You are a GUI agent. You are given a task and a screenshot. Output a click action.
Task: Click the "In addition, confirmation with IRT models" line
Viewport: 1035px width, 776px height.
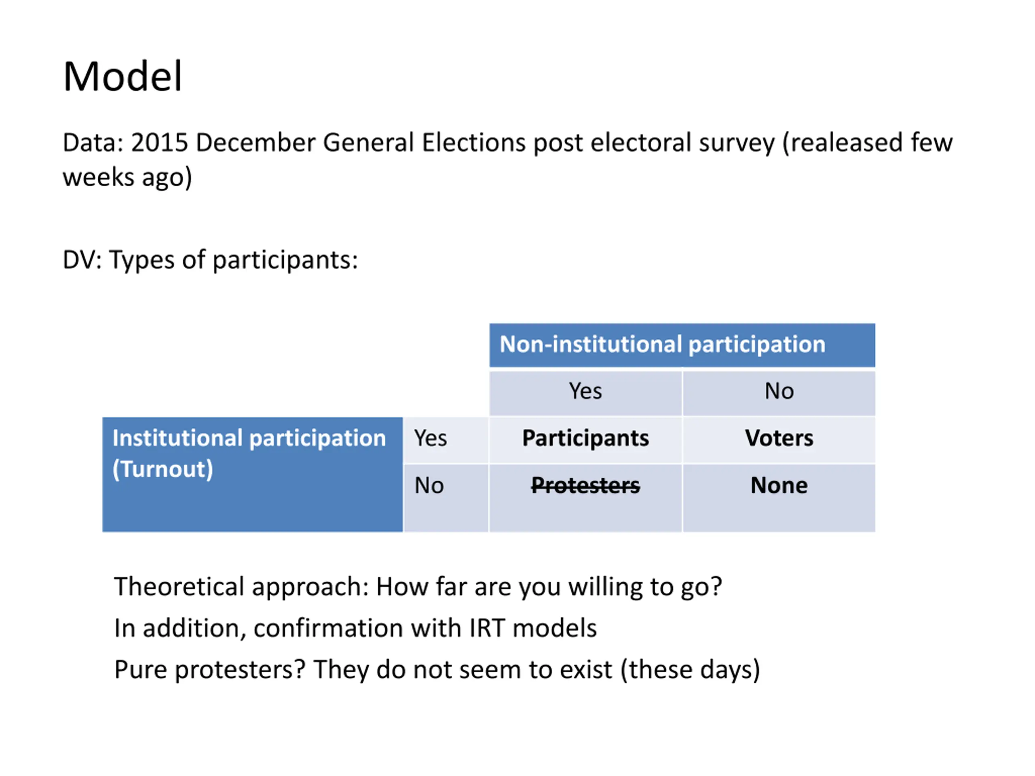(x=356, y=628)
